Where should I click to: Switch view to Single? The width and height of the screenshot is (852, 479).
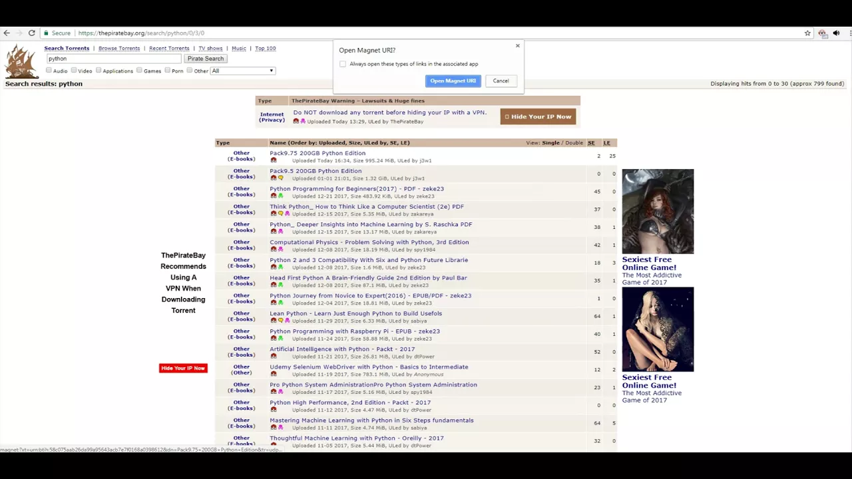(551, 142)
